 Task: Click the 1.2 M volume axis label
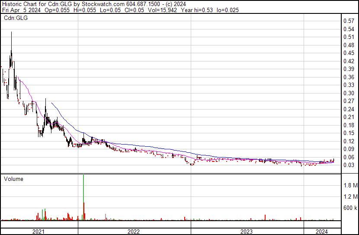click(350, 196)
